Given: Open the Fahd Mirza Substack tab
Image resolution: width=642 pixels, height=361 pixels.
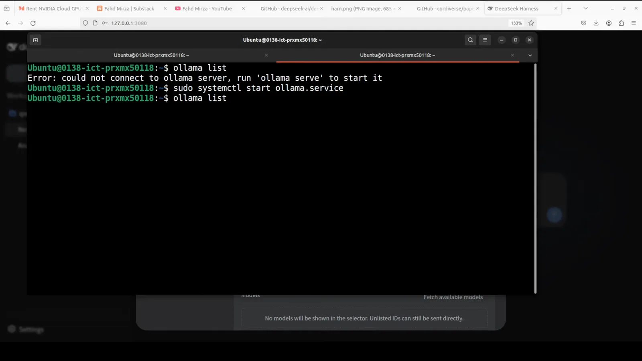Looking at the screenshot, I should click(x=130, y=8).
